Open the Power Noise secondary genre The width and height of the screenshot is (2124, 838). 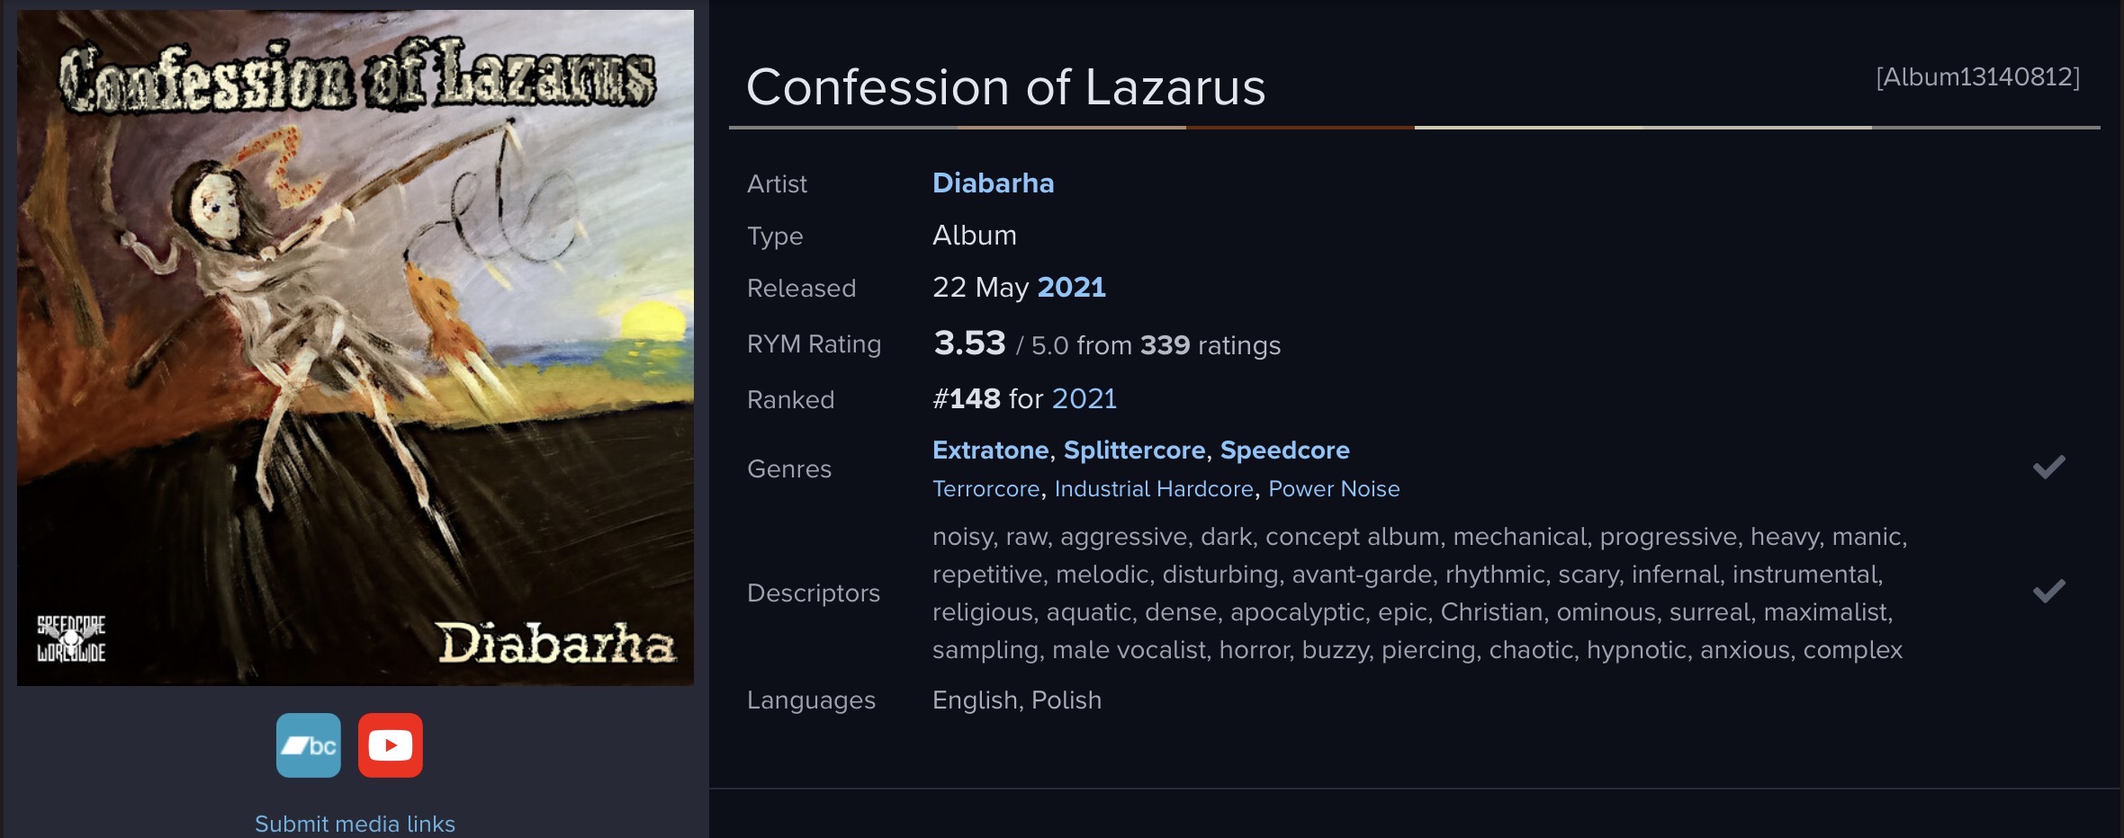click(x=1334, y=489)
